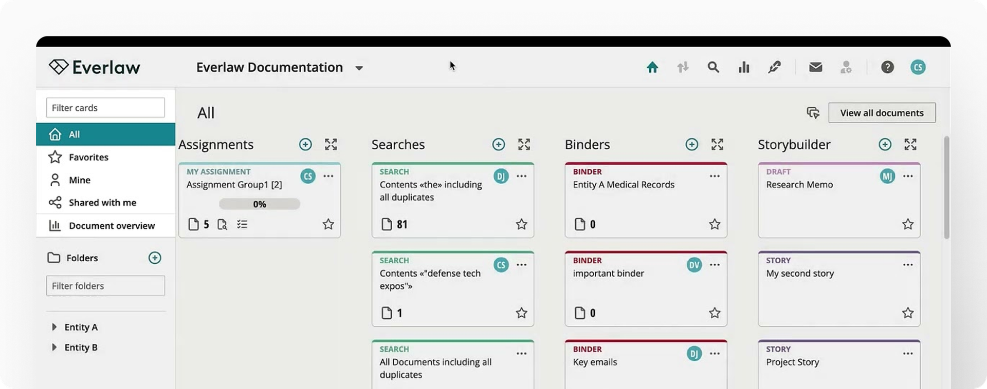Click the Filter folders input field

105,286
